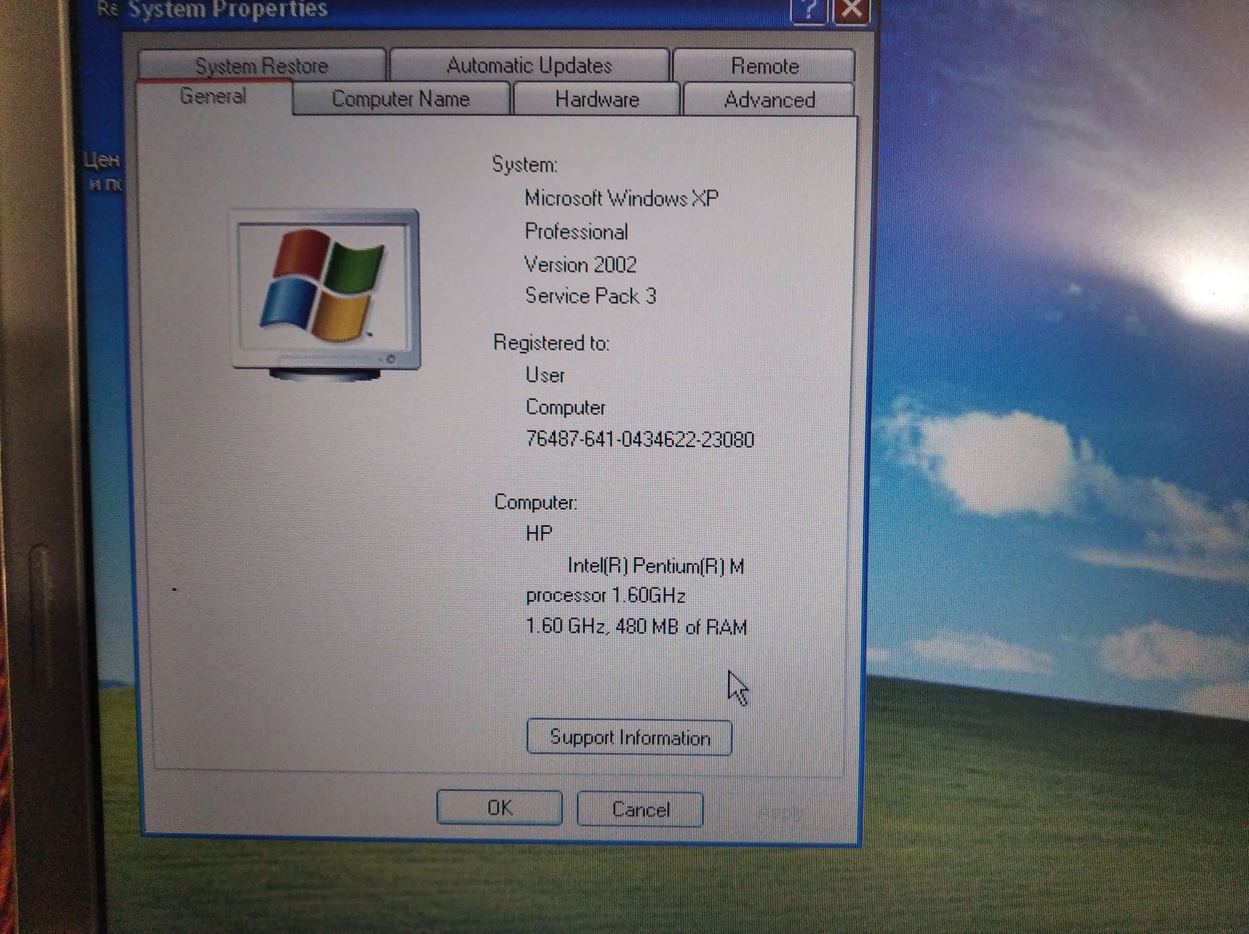The height and width of the screenshot is (934, 1249).
Task: Open the Hardware tab
Action: coord(597,100)
